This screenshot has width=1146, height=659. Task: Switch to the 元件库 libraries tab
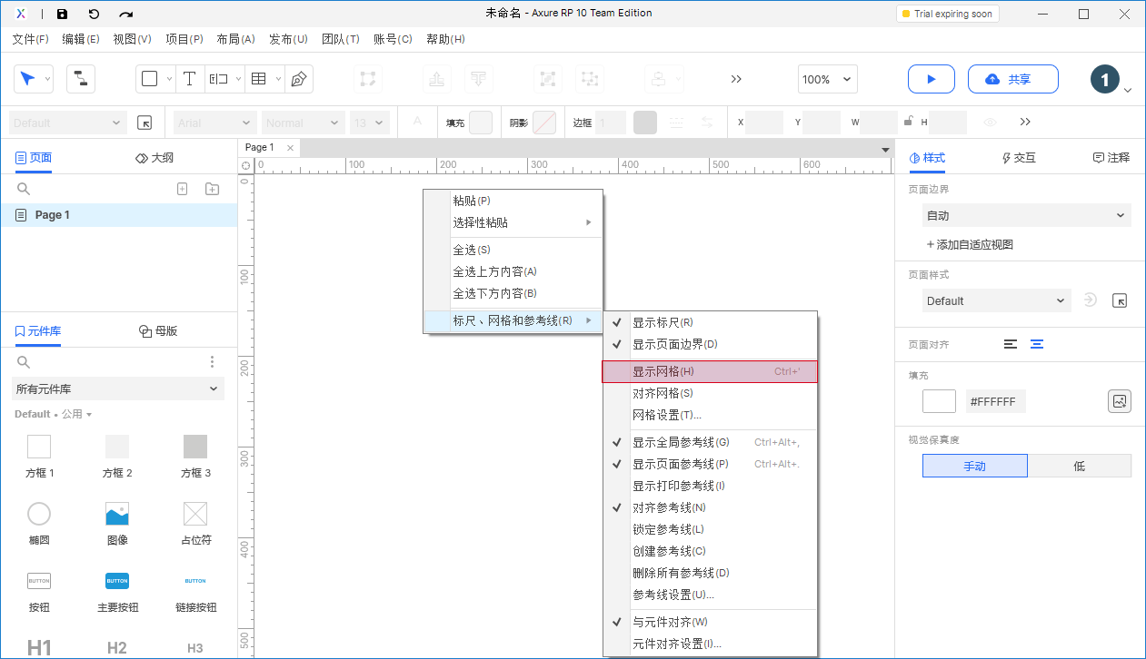[x=38, y=331]
